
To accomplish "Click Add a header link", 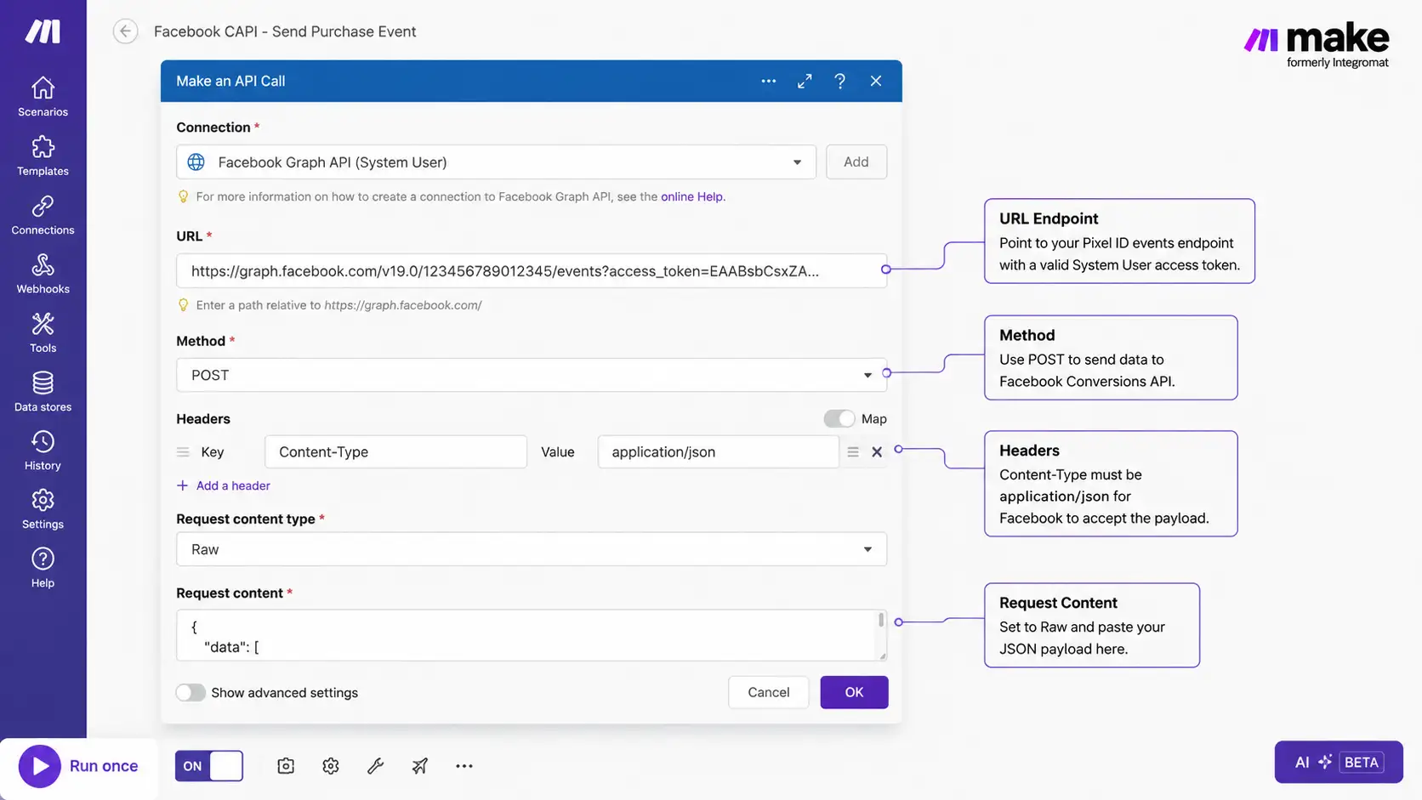I will click(x=224, y=485).
